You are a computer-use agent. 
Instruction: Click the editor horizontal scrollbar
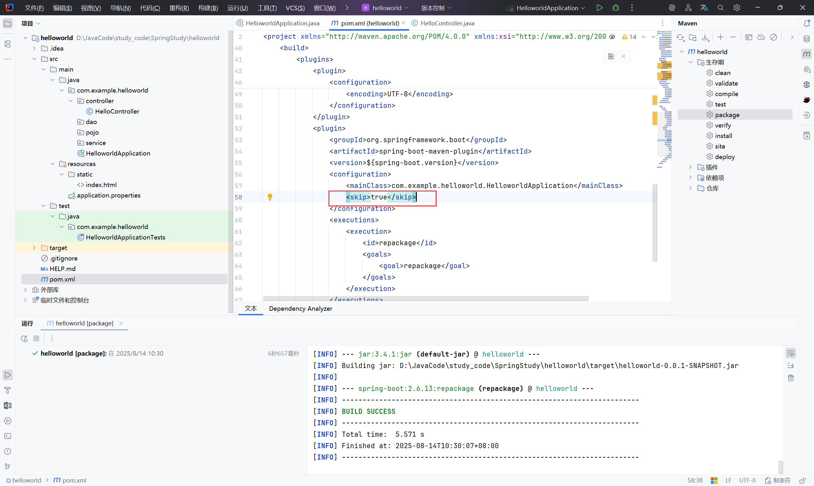(x=425, y=298)
